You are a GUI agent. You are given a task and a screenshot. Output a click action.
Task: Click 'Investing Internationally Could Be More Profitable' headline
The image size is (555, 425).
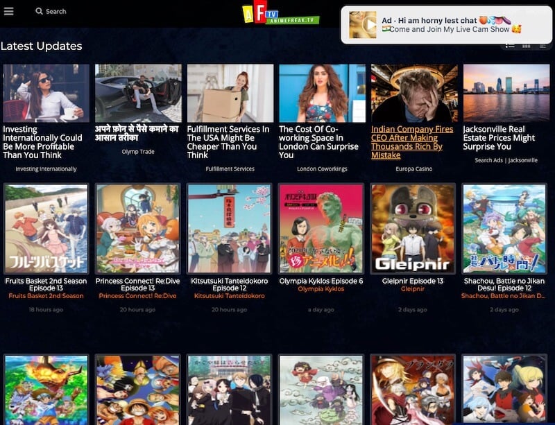(x=43, y=142)
